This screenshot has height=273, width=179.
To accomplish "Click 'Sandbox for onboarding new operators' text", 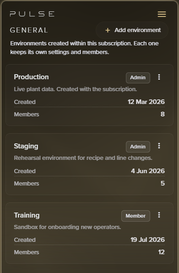I will (x=67, y=227).
